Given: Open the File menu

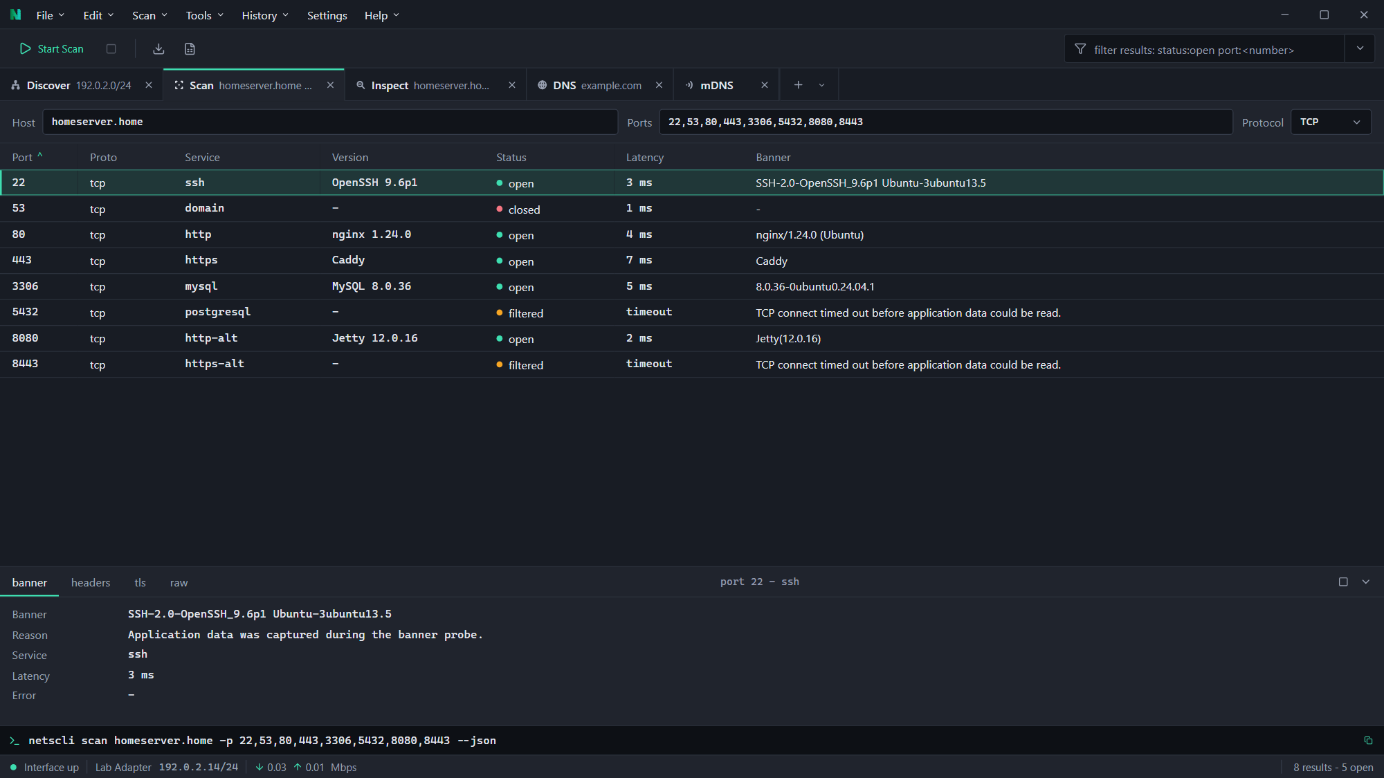Looking at the screenshot, I should tap(50, 15).
